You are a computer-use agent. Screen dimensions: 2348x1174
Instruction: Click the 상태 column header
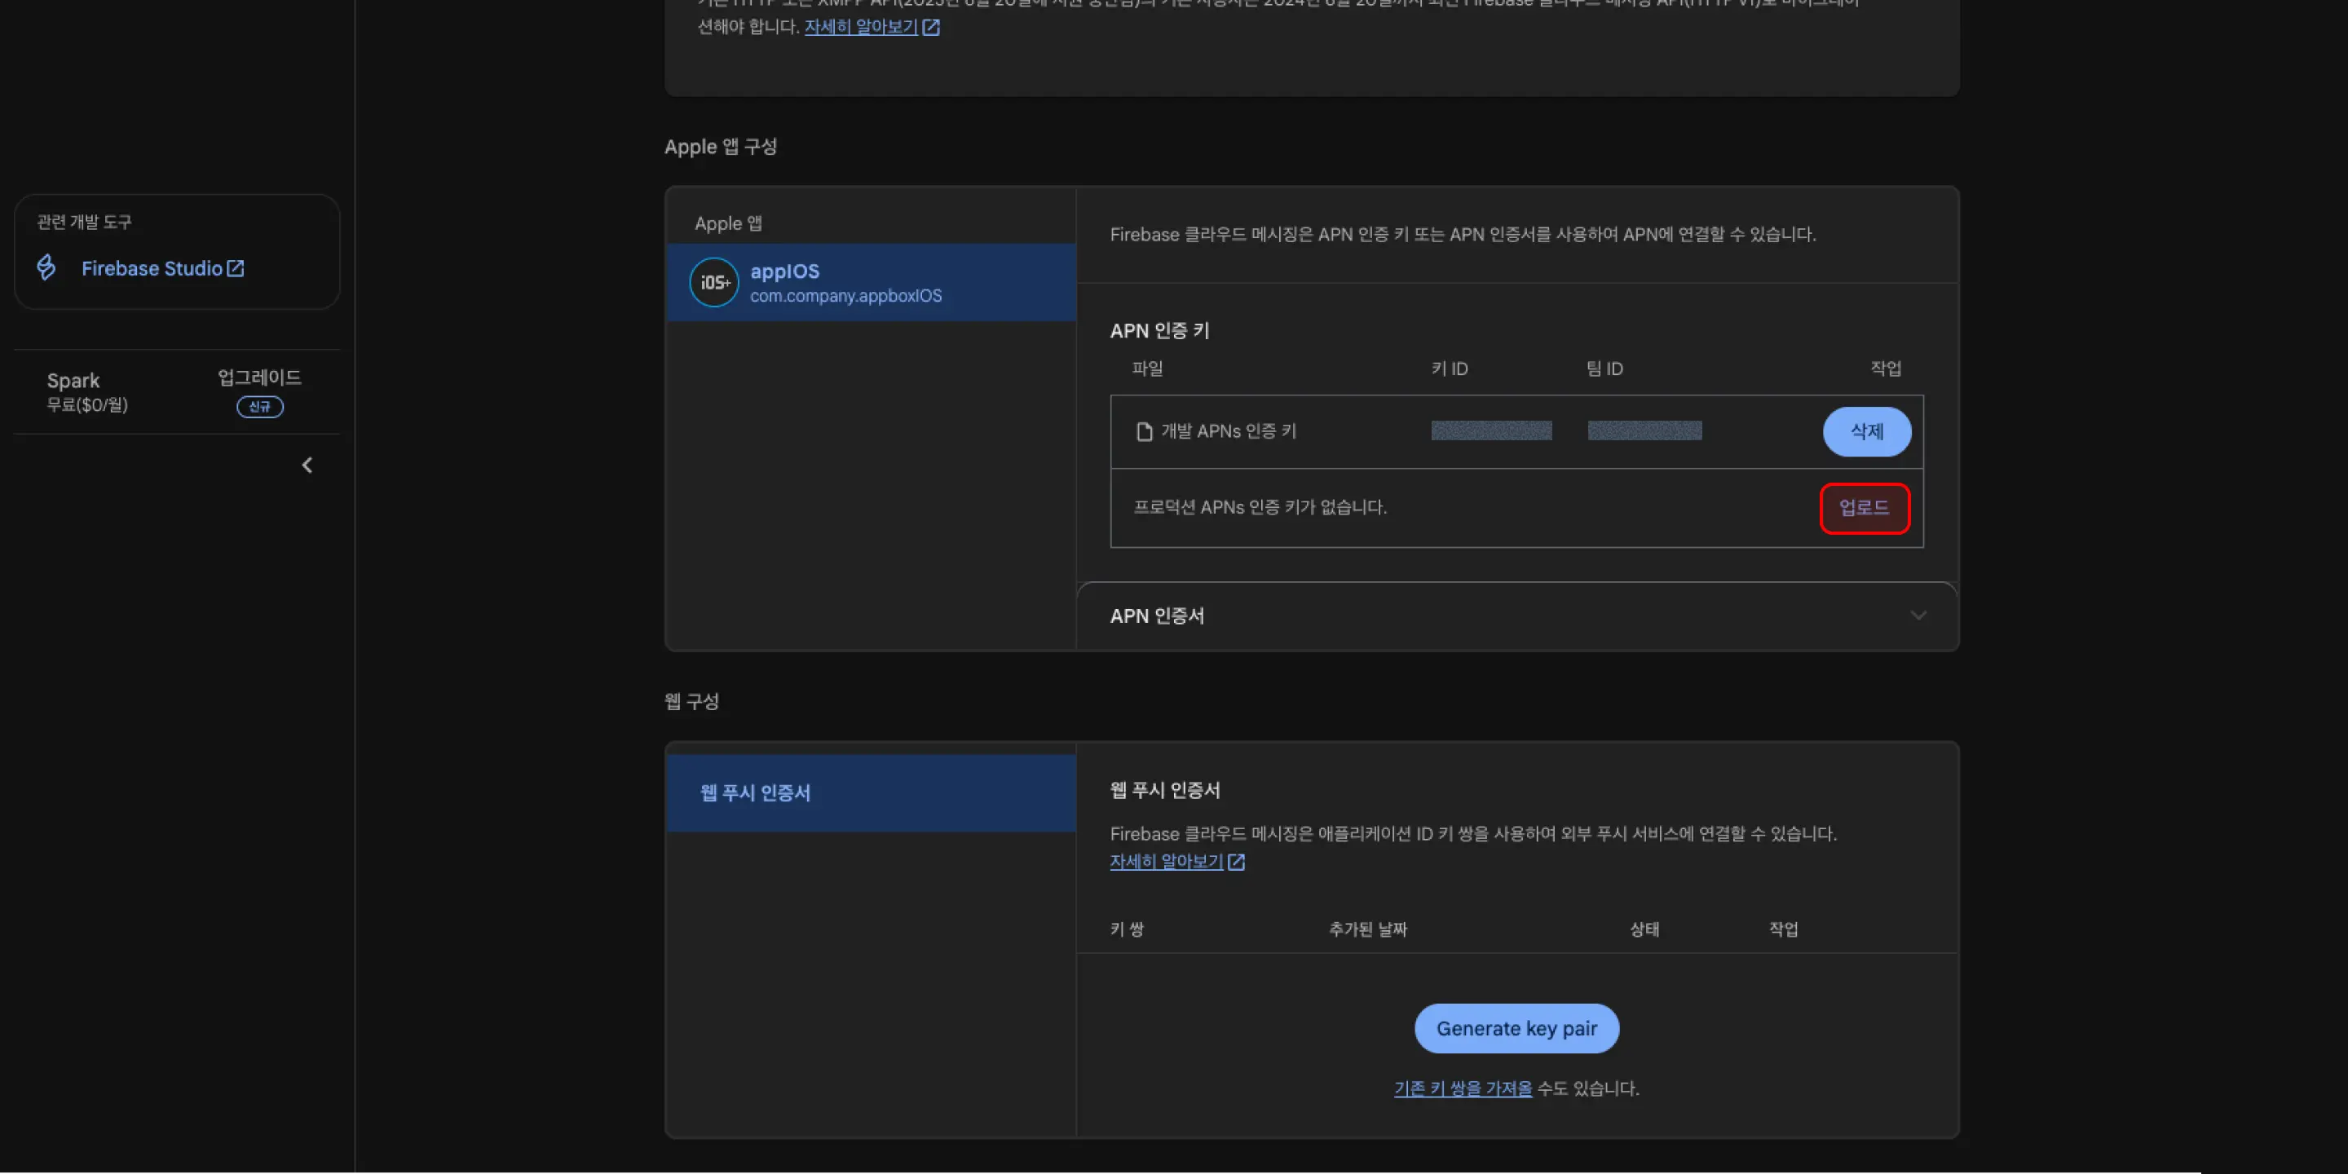[x=1644, y=929]
